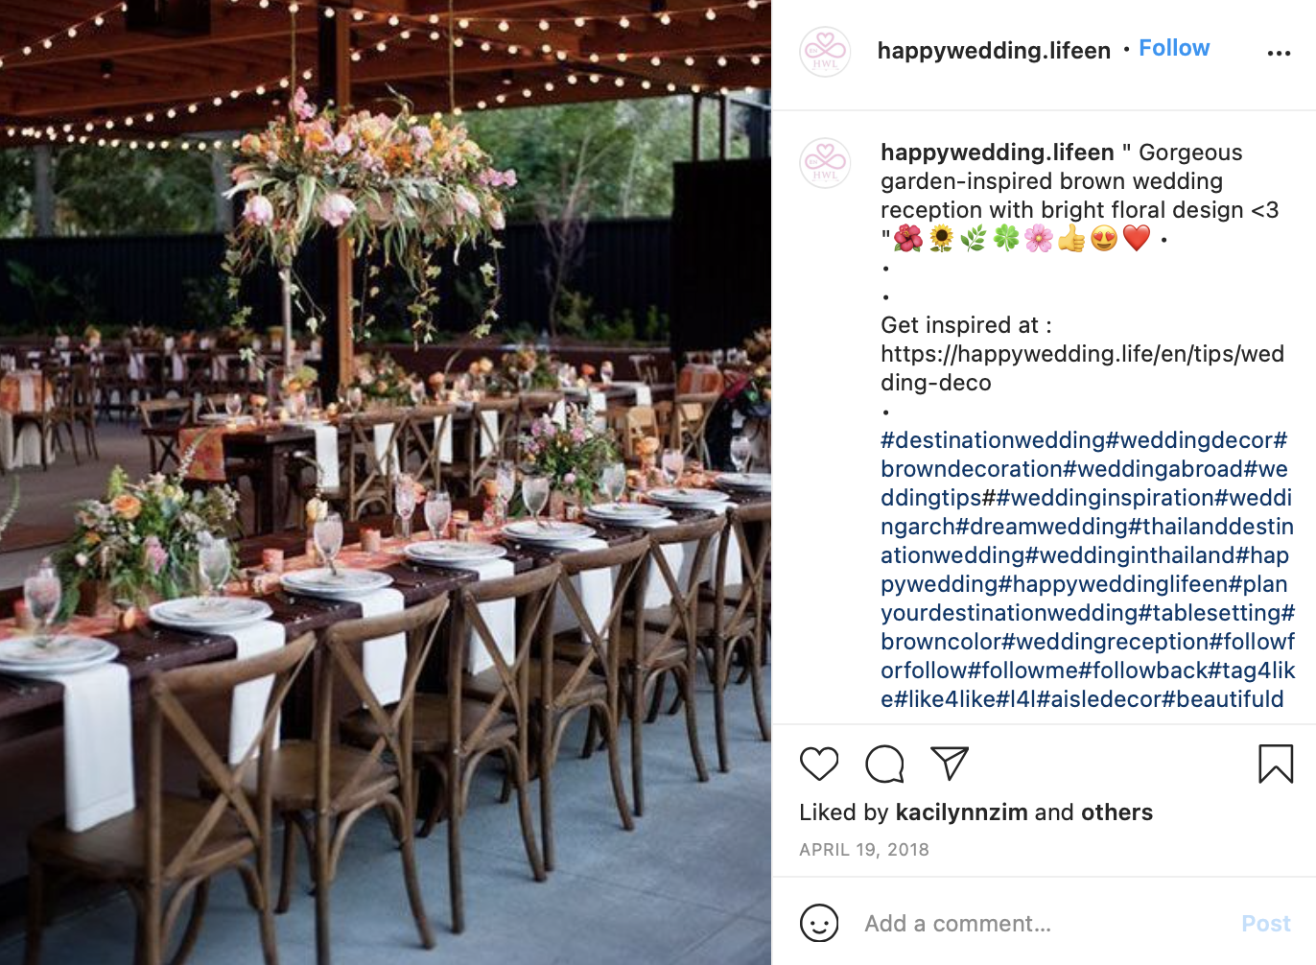This screenshot has height=965, width=1316.
Task: Open emoji picker smiley icon
Action: click(819, 923)
